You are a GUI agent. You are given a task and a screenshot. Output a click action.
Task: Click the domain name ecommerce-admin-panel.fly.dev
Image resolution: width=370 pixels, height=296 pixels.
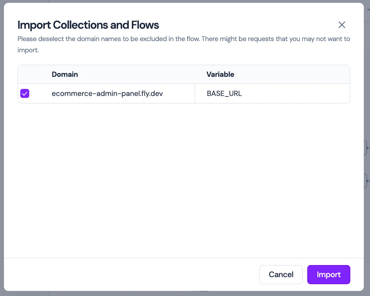107,93
